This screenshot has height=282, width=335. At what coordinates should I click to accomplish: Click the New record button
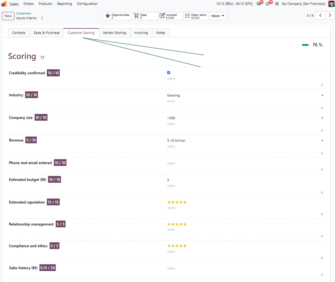pyautogui.click(x=8, y=16)
